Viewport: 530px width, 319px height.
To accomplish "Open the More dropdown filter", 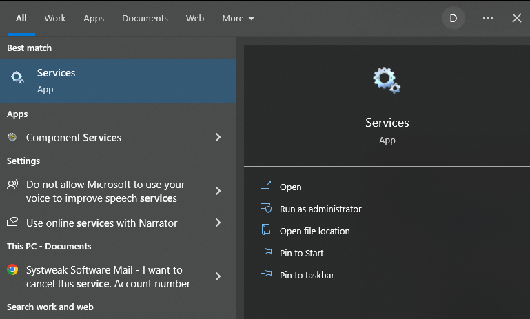I will click(238, 18).
